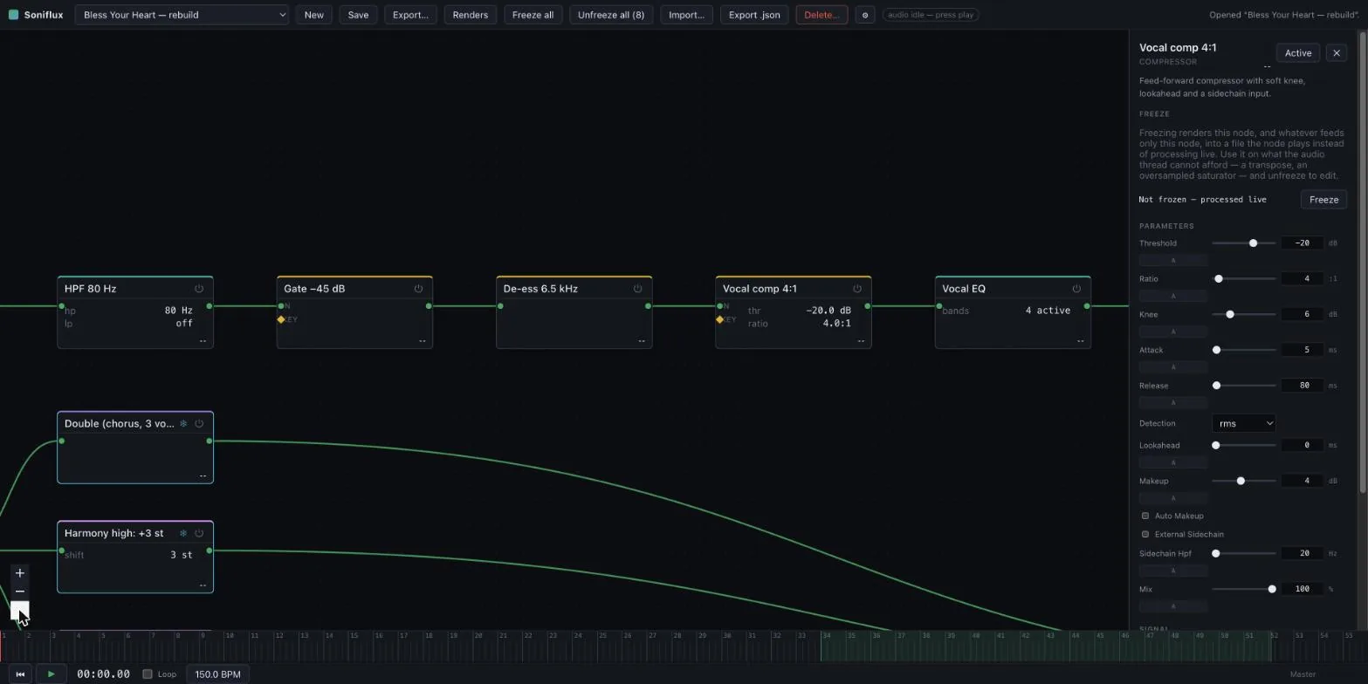Click KEY sidechain port on Gate node
1368x684 pixels.
[281, 319]
